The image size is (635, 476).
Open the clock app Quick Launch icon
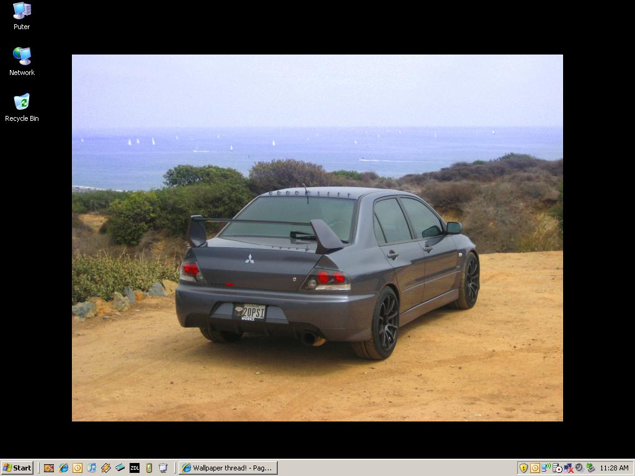coord(78,468)
